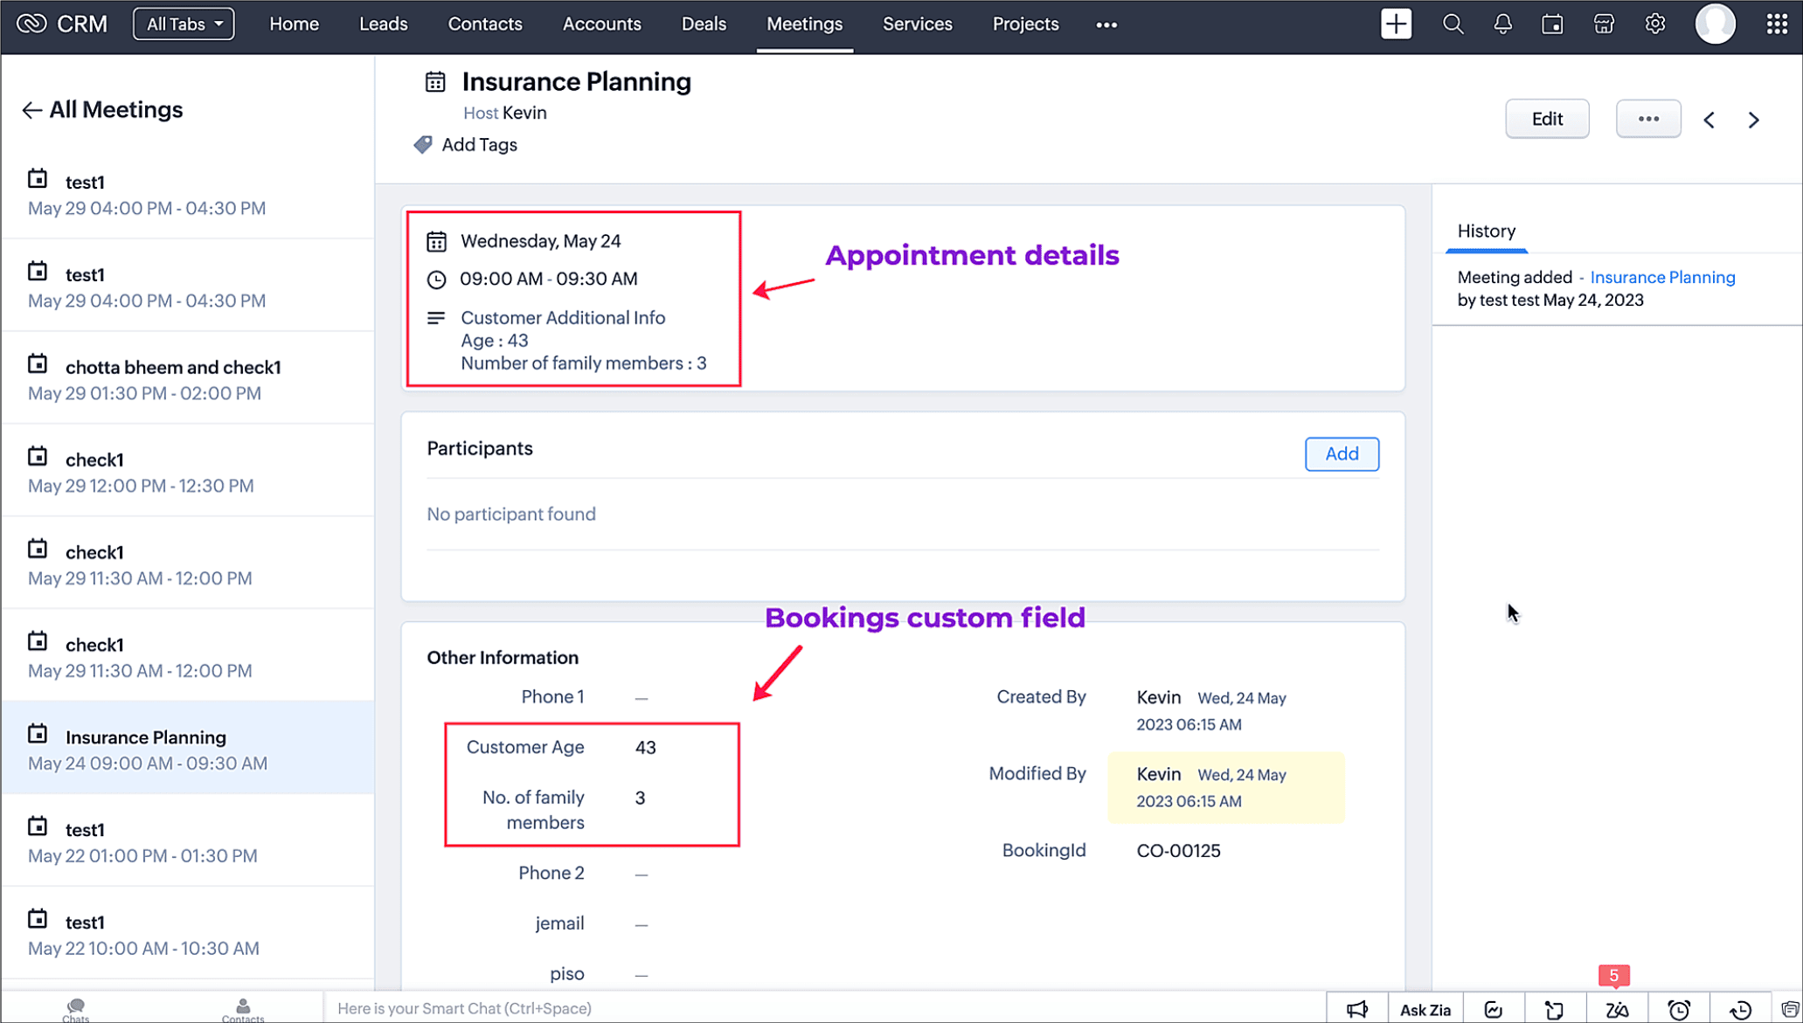
Task: Open the All Tabs dropdown
Action: [x=184, y=24]
